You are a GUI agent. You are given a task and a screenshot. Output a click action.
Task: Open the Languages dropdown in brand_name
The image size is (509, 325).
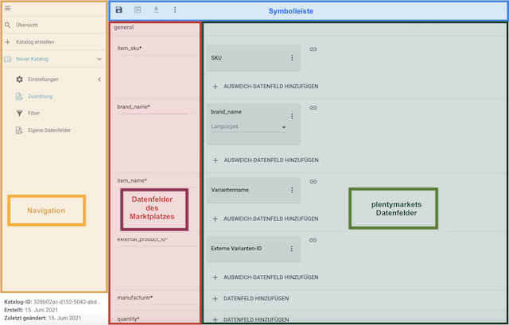coord(249,126)
